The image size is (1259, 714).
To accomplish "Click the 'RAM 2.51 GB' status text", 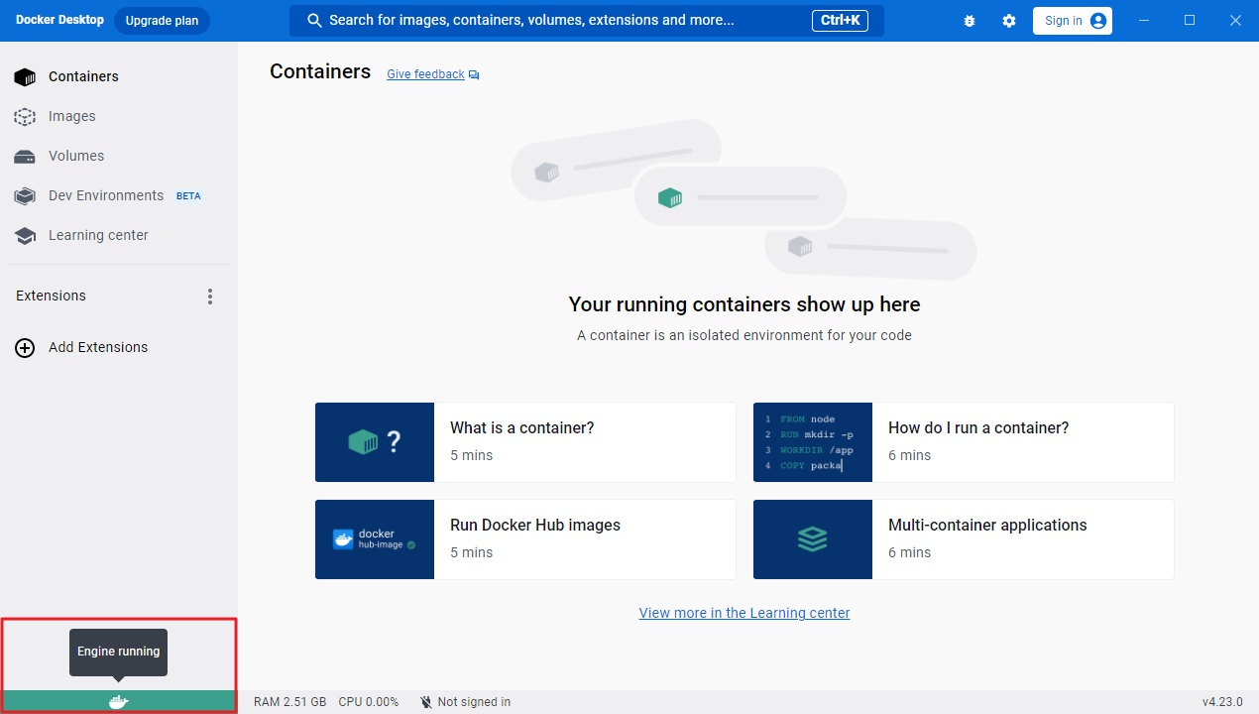I will (x=289, y=702).
